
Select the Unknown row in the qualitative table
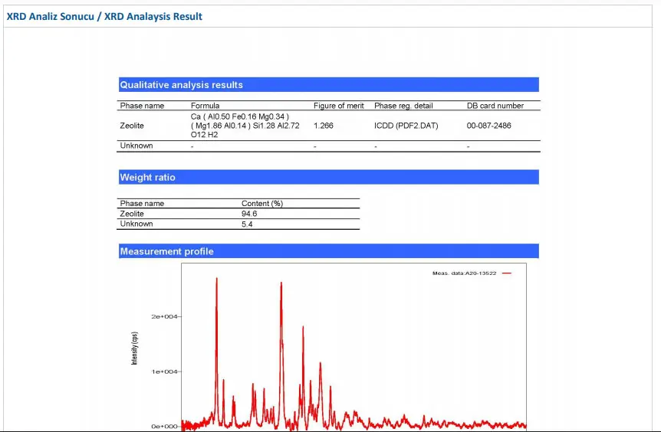click(328, 146)
